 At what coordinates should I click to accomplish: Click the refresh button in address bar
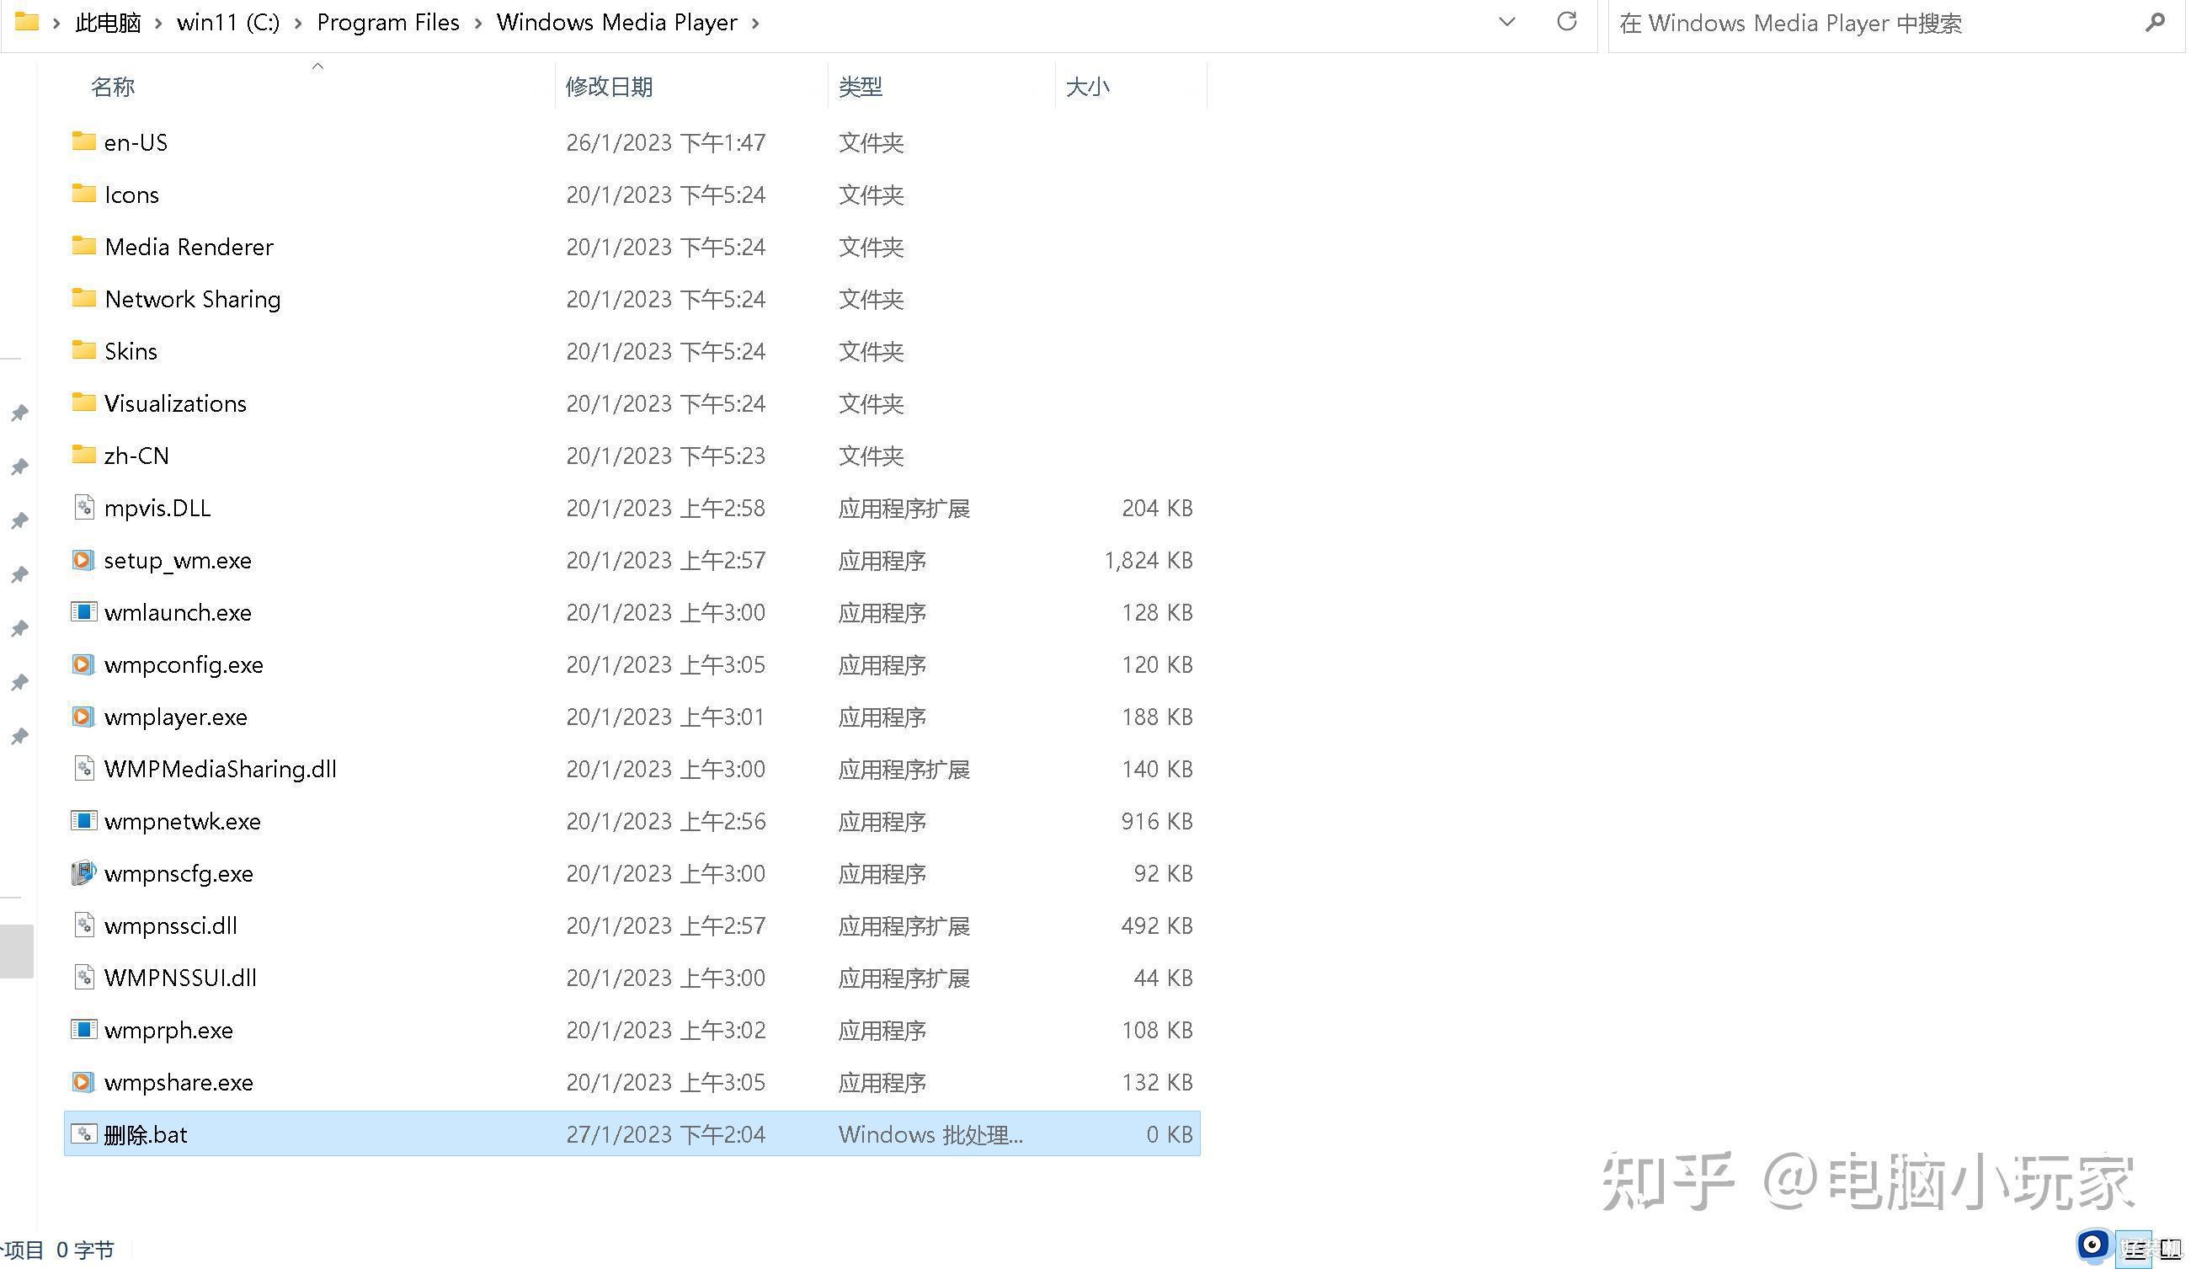coord(1567,23)
